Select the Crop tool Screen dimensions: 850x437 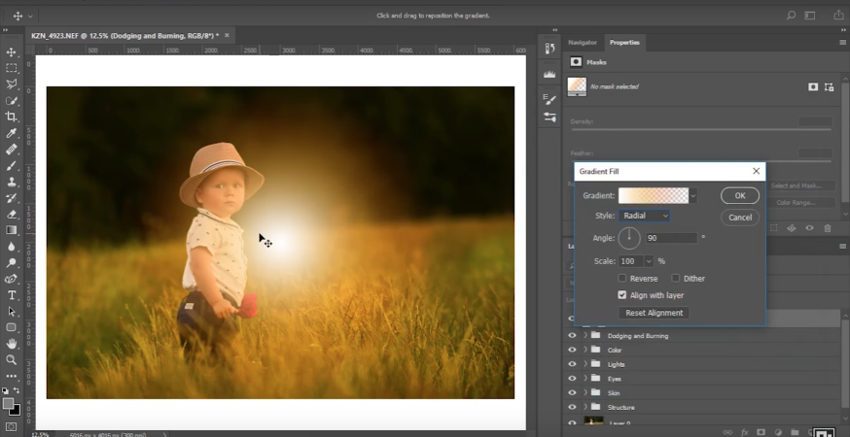tap(11, 117)
